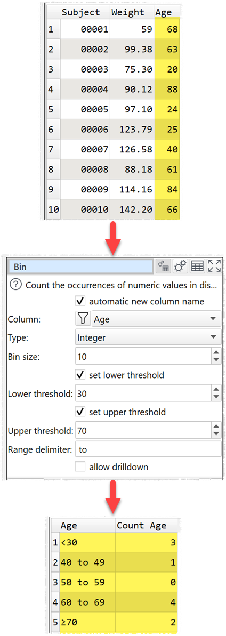Click the Lower threshold value field

click(x=143, y=394)
